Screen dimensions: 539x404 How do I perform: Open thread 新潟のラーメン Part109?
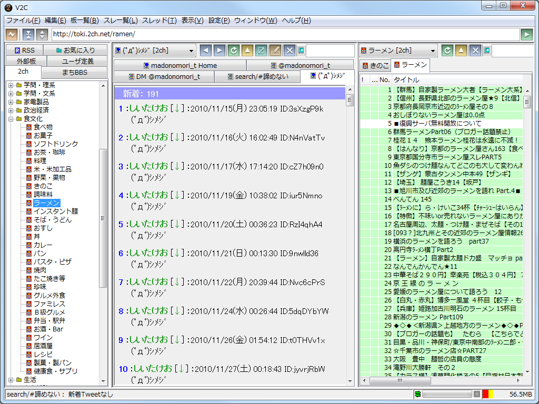point(427,317)
